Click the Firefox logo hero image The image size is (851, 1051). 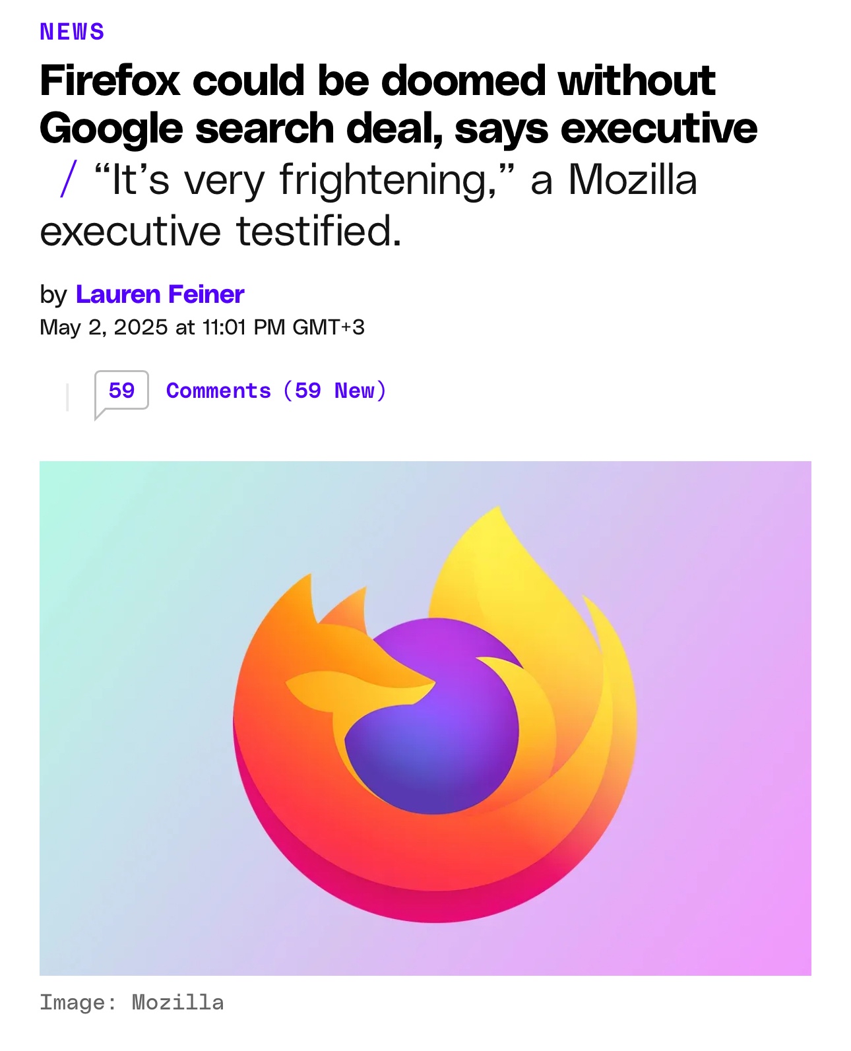tap(425, 718)
